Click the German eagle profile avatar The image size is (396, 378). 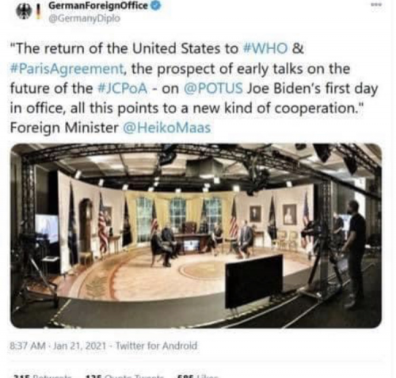[x=24, y=12]
